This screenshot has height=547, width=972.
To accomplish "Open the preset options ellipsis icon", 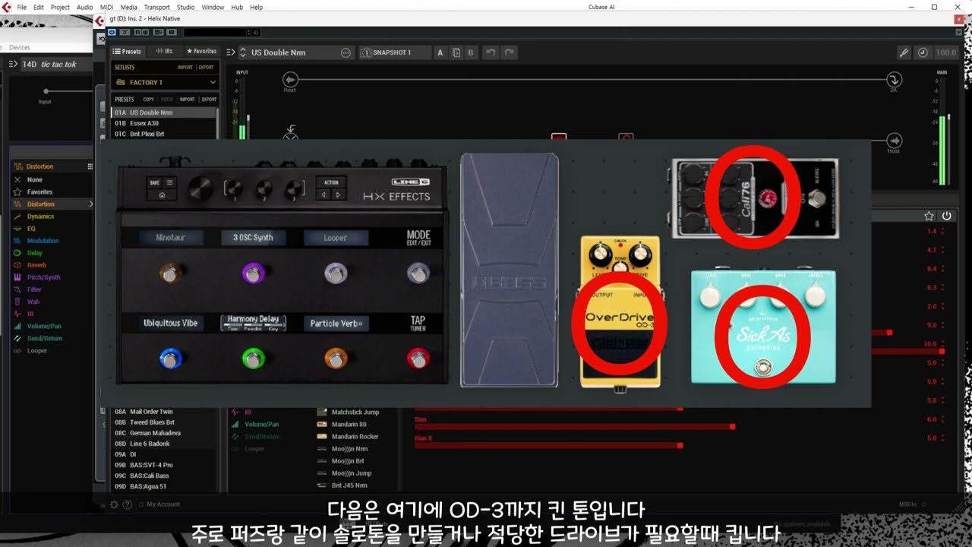I will click(346, 52).
